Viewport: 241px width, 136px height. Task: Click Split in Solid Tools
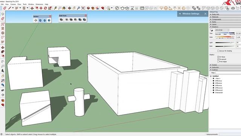84,20
